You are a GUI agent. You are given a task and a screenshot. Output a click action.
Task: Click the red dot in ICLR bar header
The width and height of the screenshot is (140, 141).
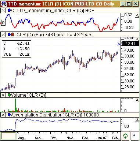(x=12, y=35)
